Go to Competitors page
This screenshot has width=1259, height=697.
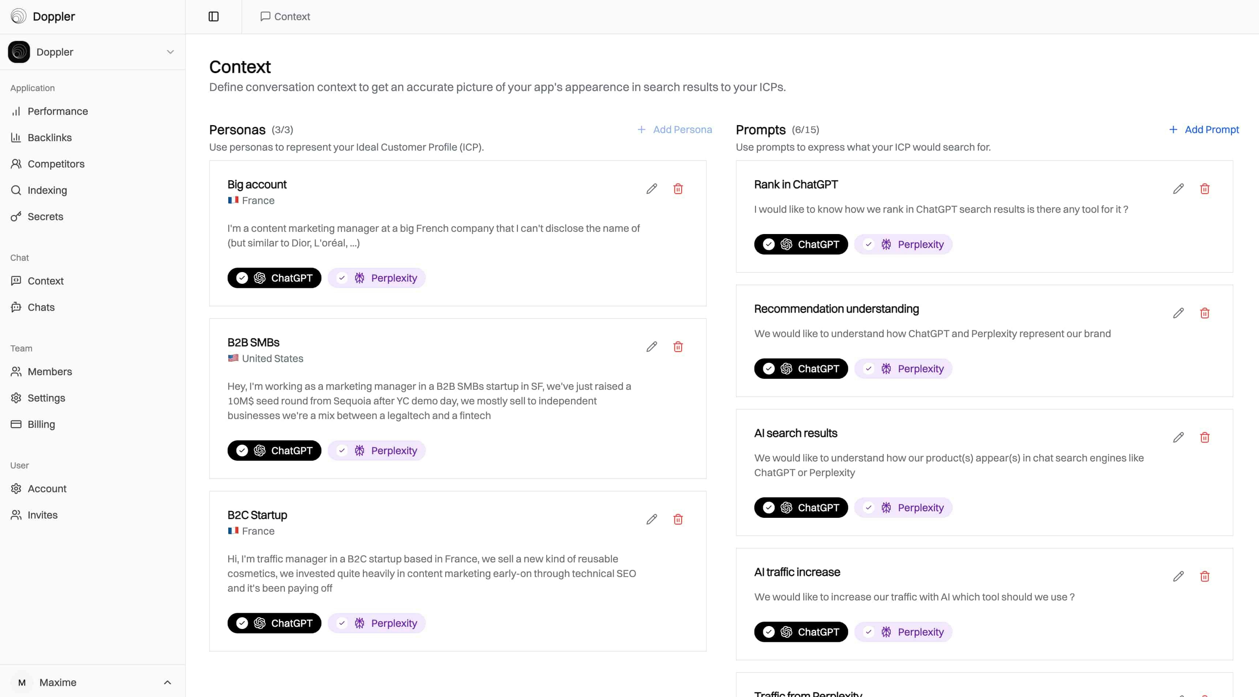click(x=56, y=164)
